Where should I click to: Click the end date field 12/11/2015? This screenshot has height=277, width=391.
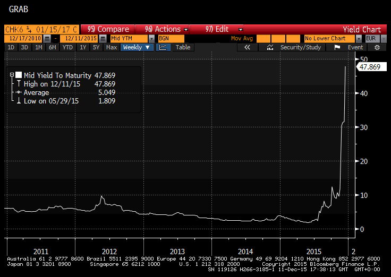(80, 39)
